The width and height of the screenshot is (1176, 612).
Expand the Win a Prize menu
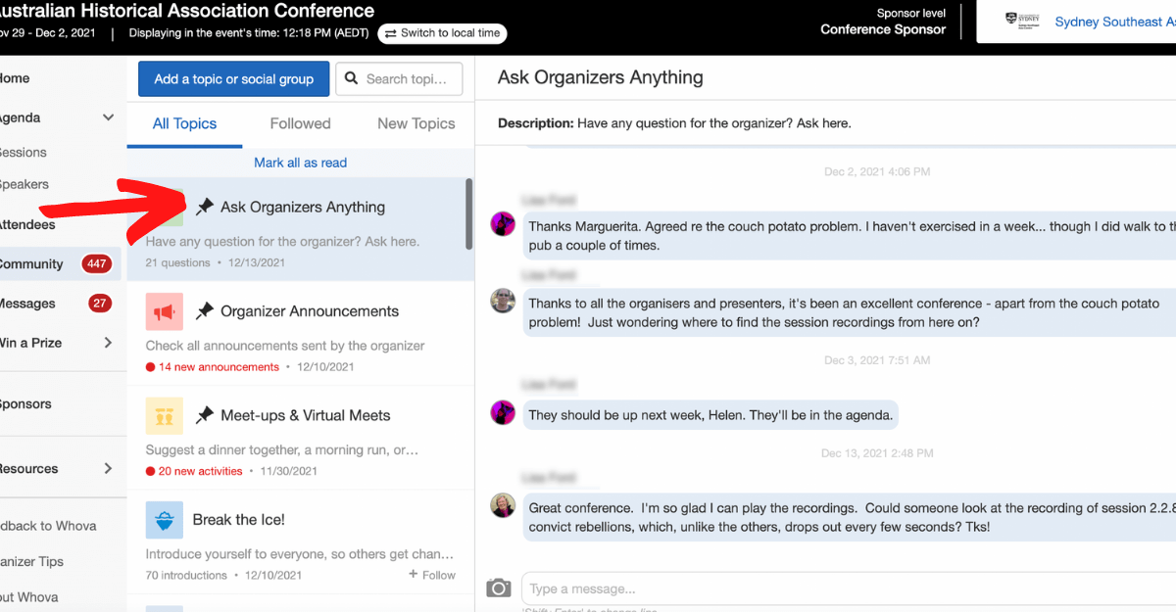coord(108,343)
